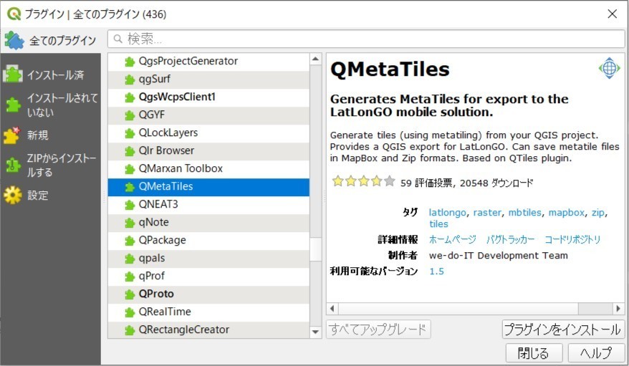Click the 新規 plugin star icon
The height and width of the screenshot is (366, 629).
[12, 135]
